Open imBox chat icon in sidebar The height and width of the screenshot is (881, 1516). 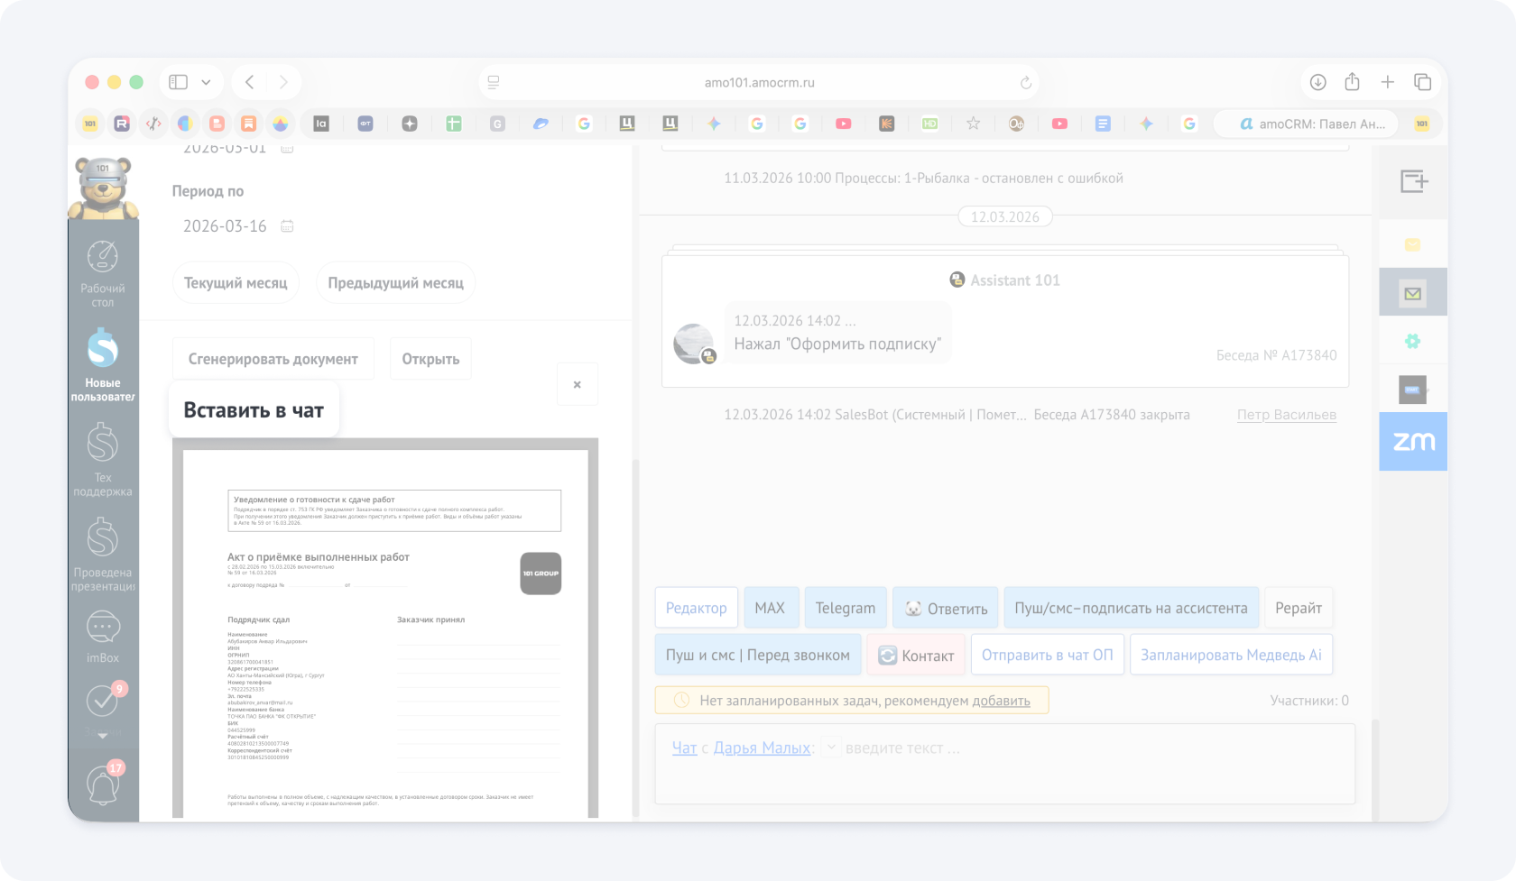coord(103,628)
